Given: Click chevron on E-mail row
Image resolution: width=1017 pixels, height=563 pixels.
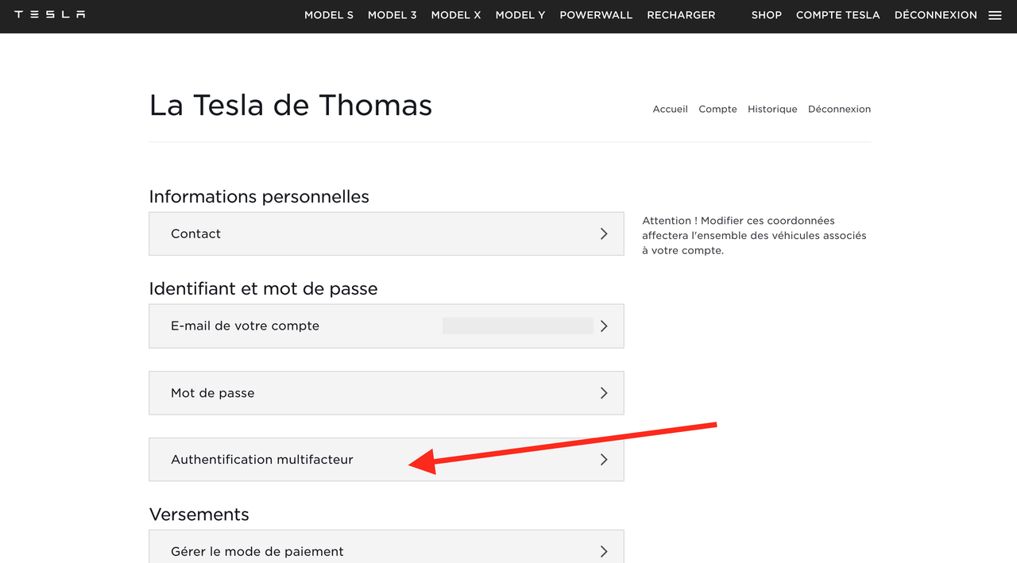Looking at the screenshot, I should 604,326.
